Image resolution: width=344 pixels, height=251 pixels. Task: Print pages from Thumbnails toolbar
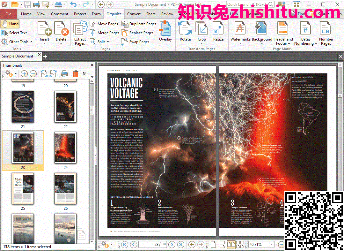(x=64, y=74)
